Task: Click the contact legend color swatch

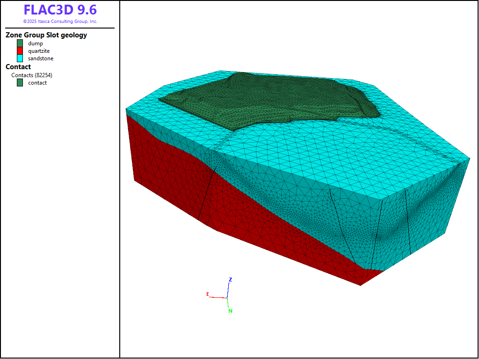Action: [20, 83]
